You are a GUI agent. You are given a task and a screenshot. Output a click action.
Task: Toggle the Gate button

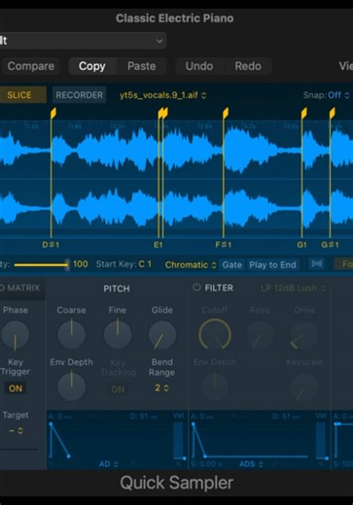click(231, 265)
